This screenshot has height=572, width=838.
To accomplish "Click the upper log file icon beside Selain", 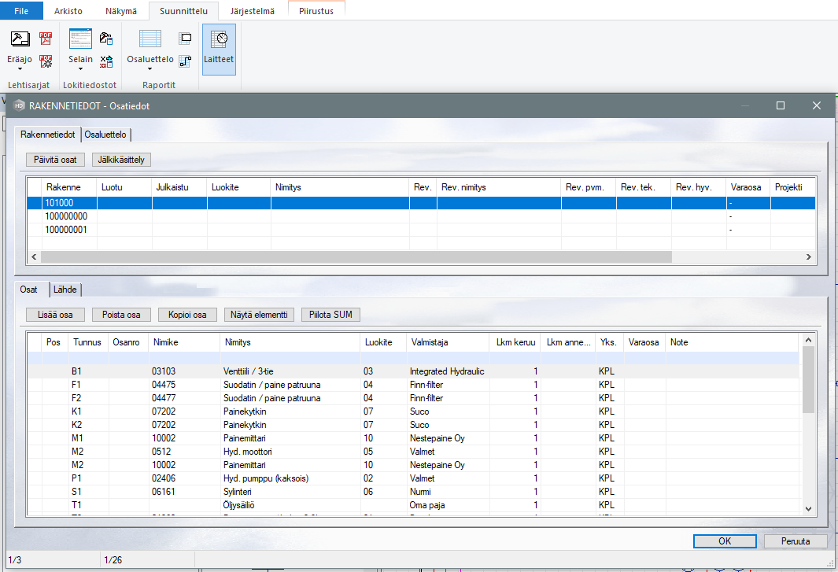I will 106,39.
